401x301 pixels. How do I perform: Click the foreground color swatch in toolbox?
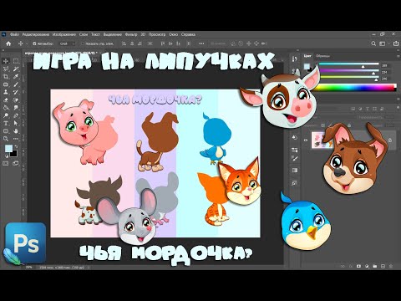(8, 149)
